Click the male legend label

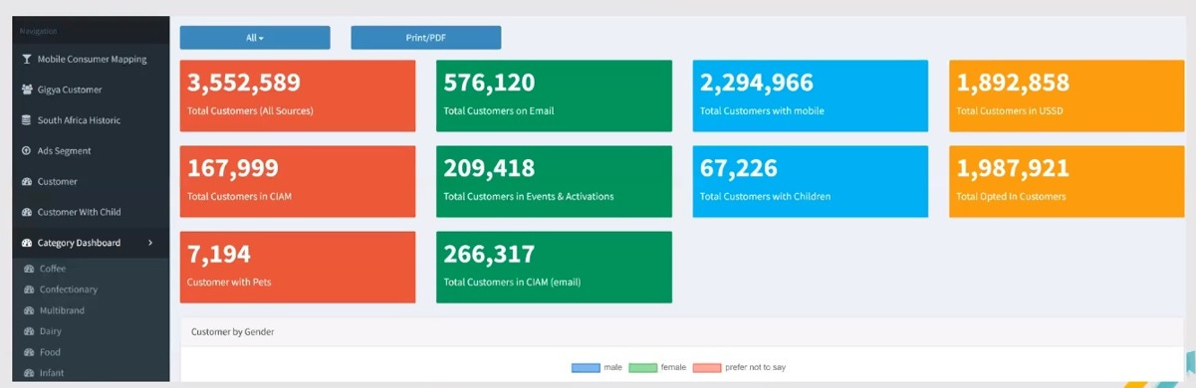tap(612, 368)
